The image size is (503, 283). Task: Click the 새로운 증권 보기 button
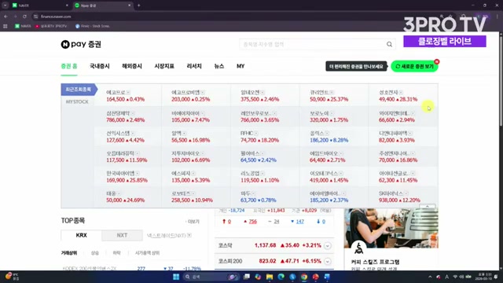414,66
